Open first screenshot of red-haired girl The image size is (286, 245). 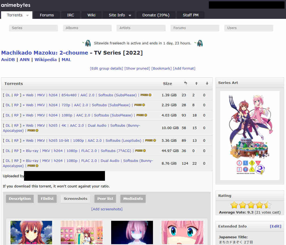tap(31, 232)
